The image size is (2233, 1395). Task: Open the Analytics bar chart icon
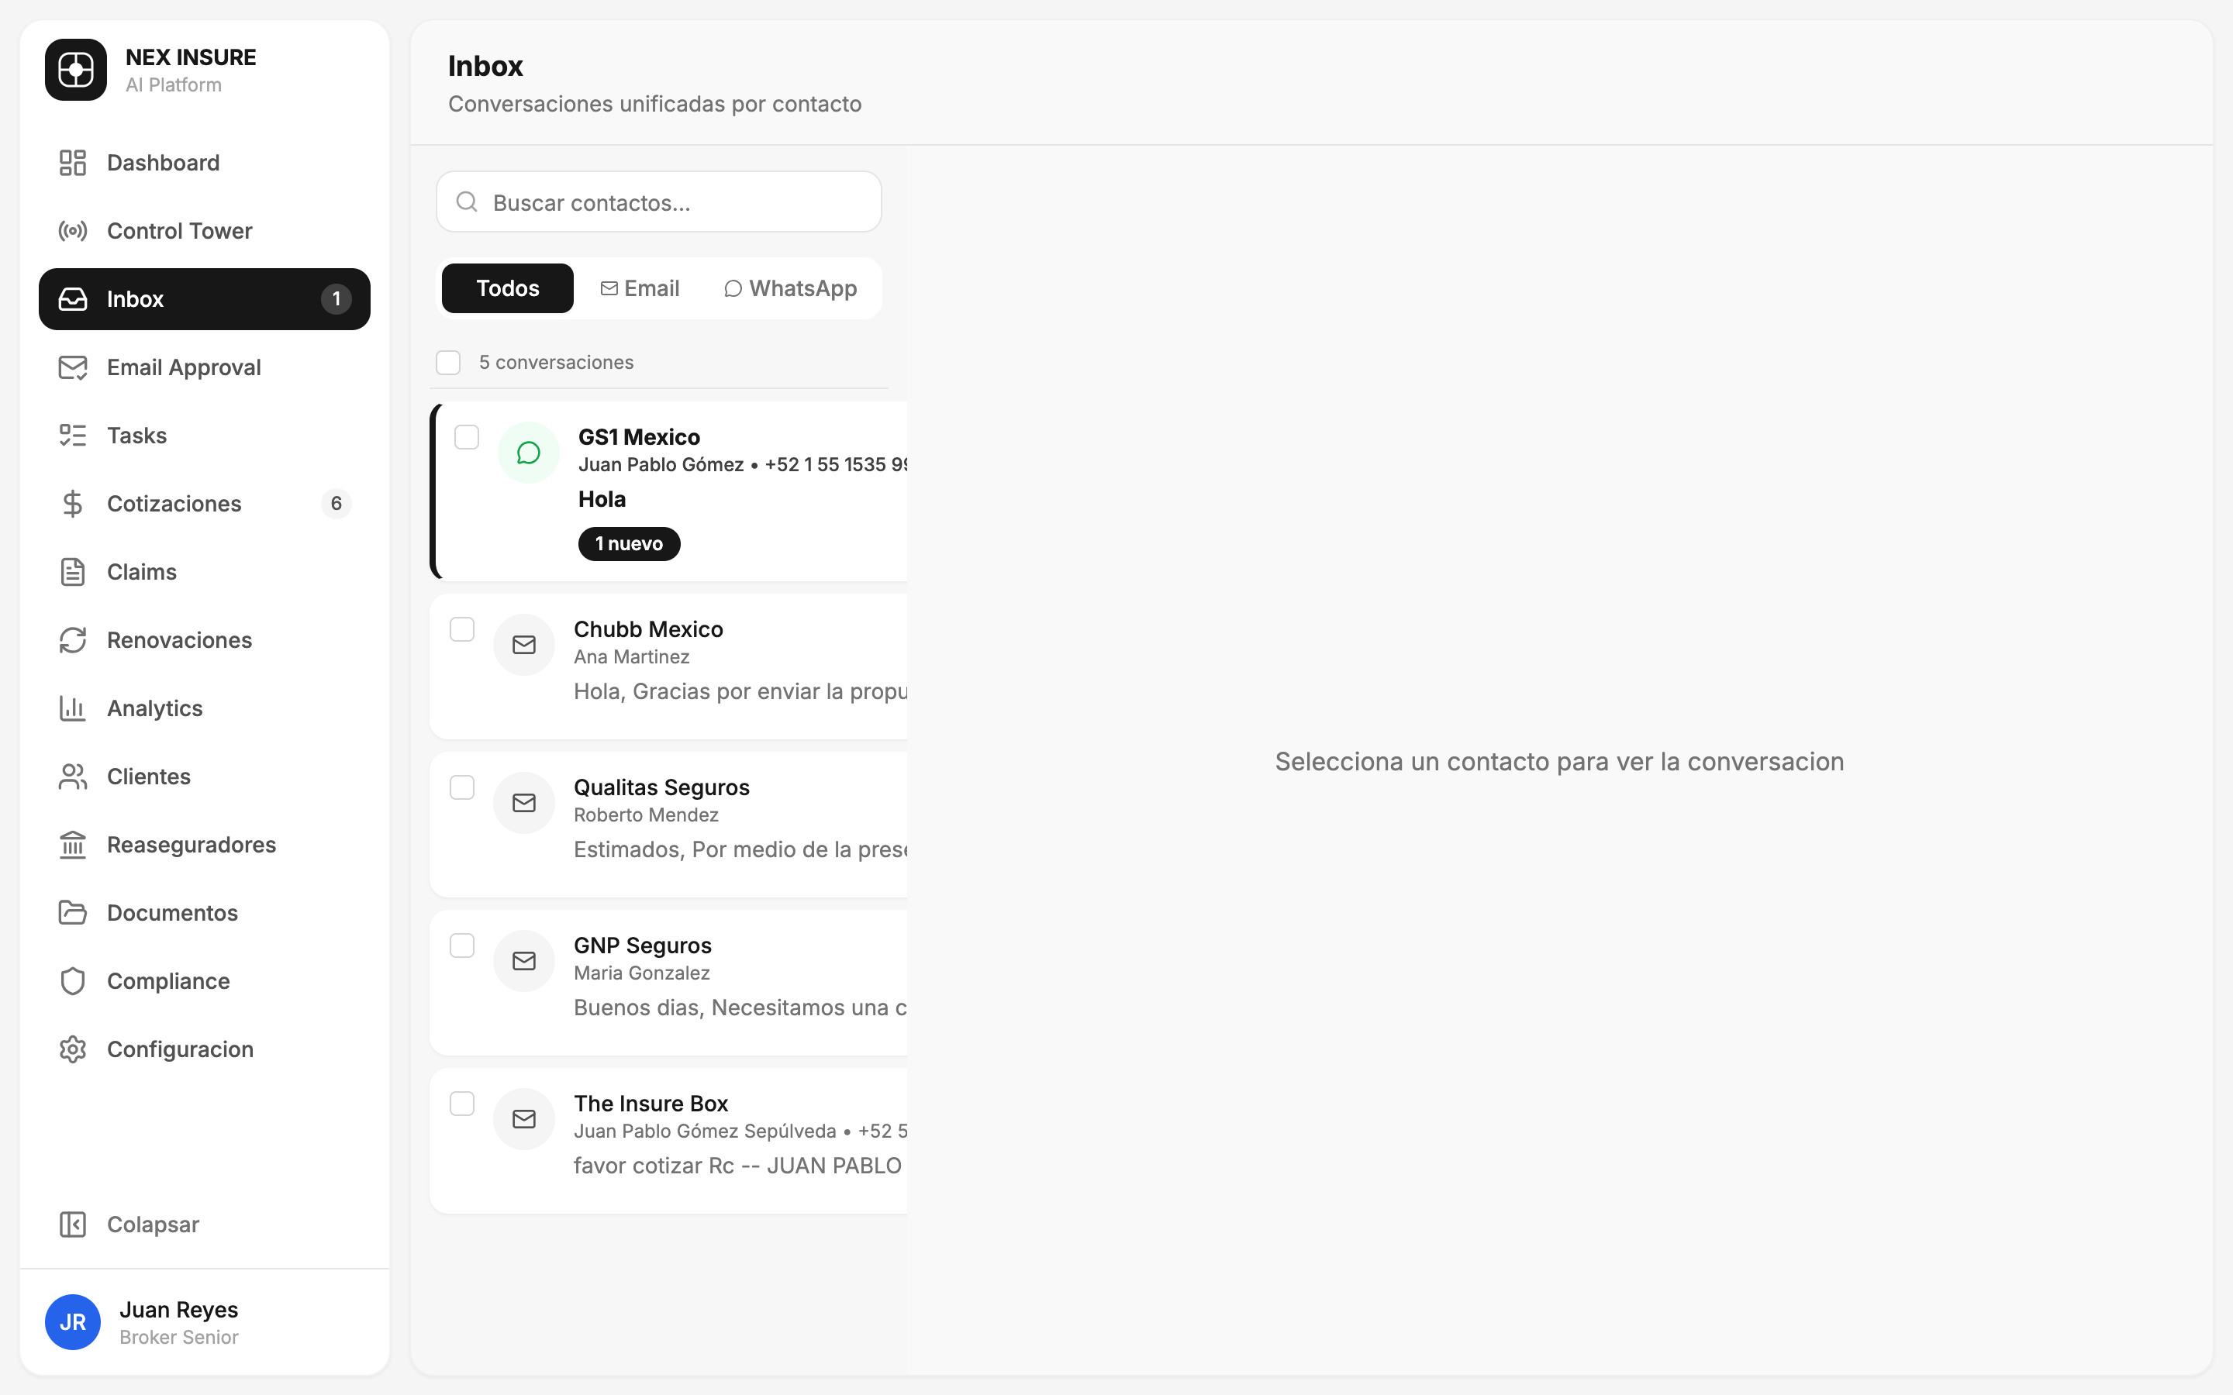[73, 708]
